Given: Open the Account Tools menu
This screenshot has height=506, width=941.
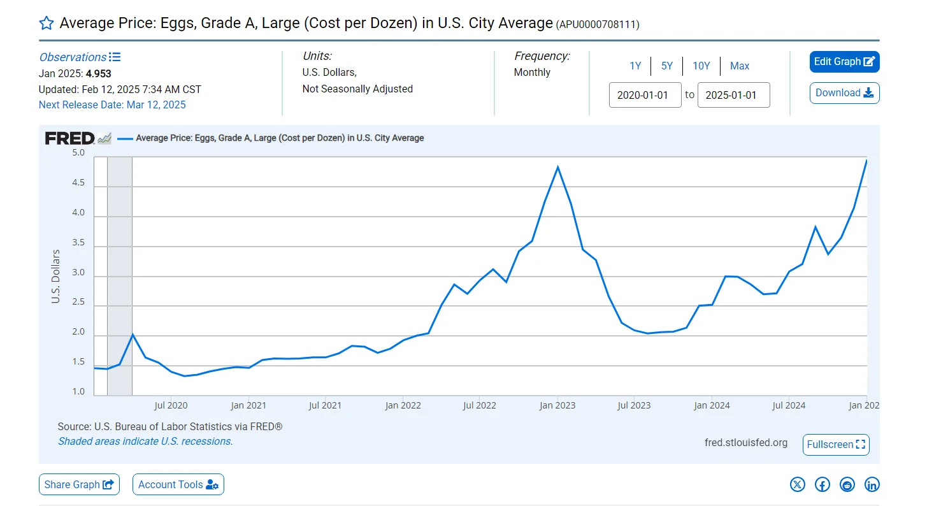Looking at the screenshot, I should click(178, 484).
